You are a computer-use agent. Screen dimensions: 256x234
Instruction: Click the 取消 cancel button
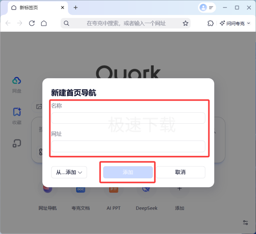180,172
